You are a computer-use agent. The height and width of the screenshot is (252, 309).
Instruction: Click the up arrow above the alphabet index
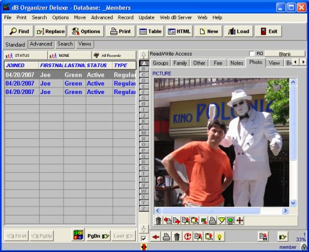(144, 55)
